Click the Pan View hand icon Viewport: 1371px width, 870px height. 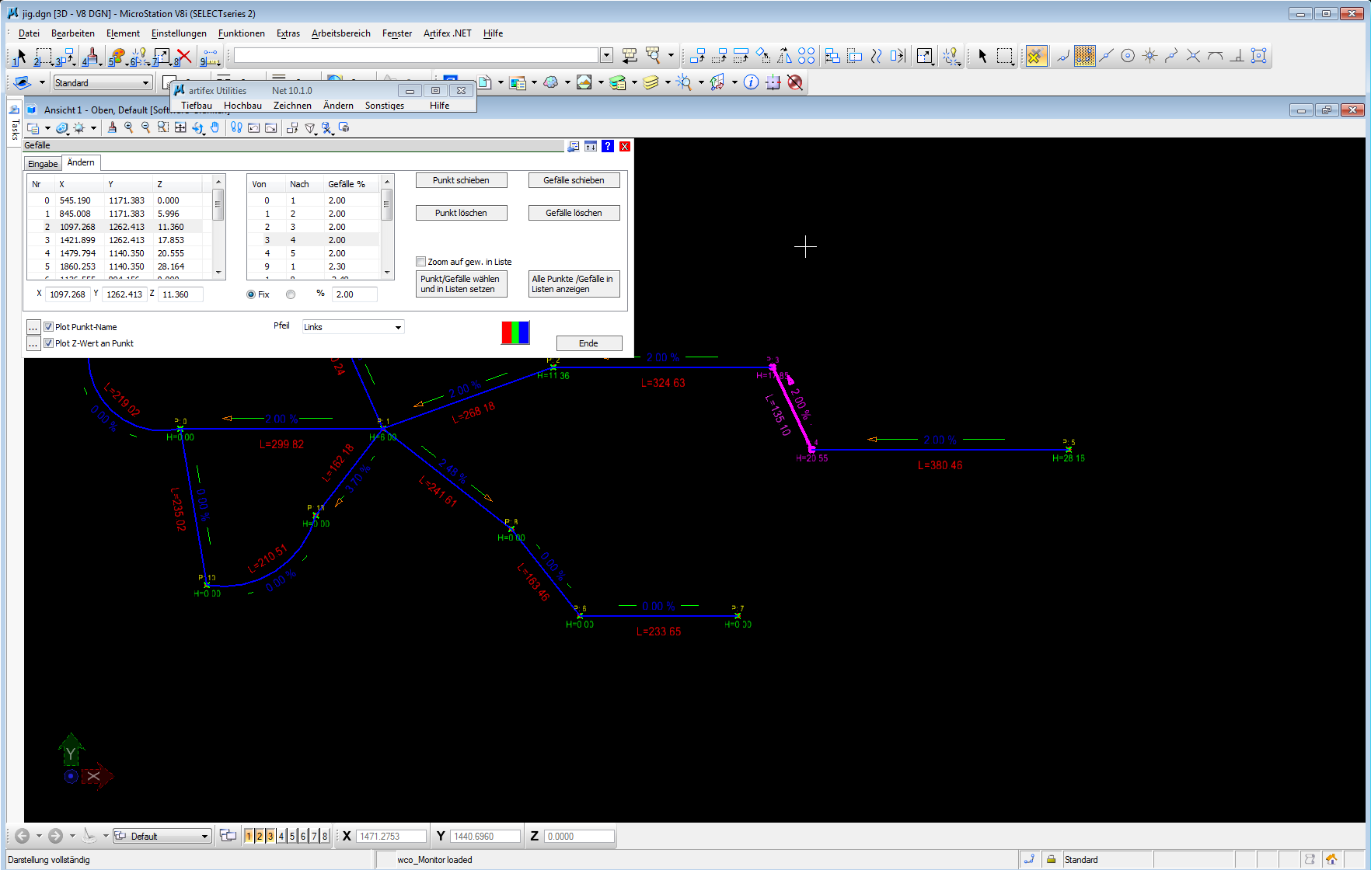pyautogui.click(x=215, y=127)
